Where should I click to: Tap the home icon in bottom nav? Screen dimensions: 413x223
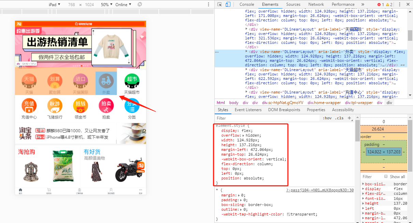[x=20, y=190]
